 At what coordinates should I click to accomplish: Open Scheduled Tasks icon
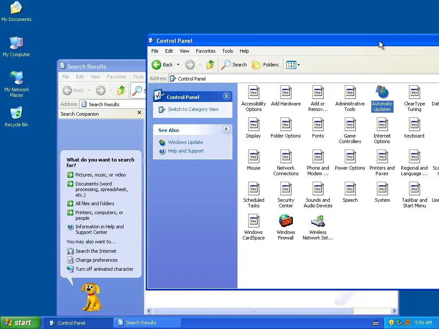(253, 195)
